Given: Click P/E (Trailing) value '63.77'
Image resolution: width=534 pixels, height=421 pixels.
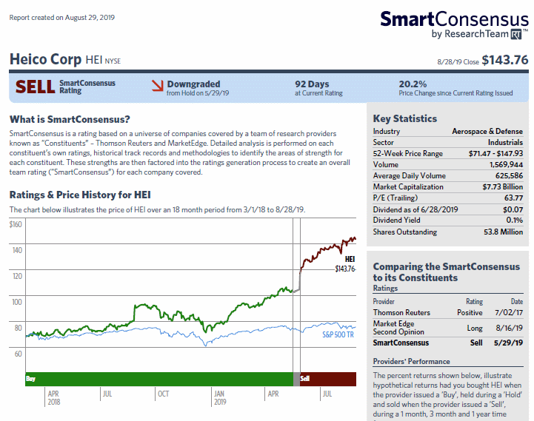Looking at the screenshot, I should (x=513, y=198).
